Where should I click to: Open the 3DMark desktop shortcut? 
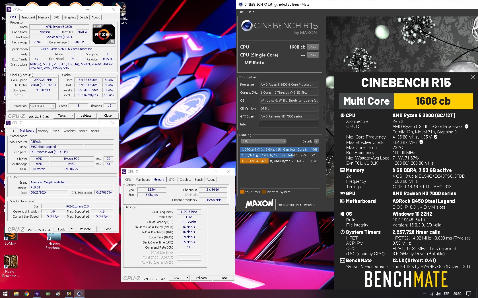click(11, 238)
